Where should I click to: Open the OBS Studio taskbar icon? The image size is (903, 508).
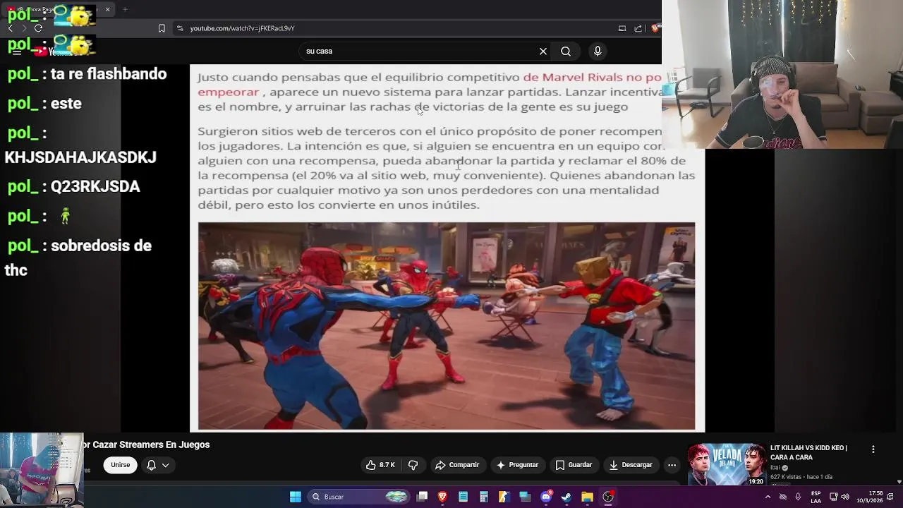tap(608, 497)
